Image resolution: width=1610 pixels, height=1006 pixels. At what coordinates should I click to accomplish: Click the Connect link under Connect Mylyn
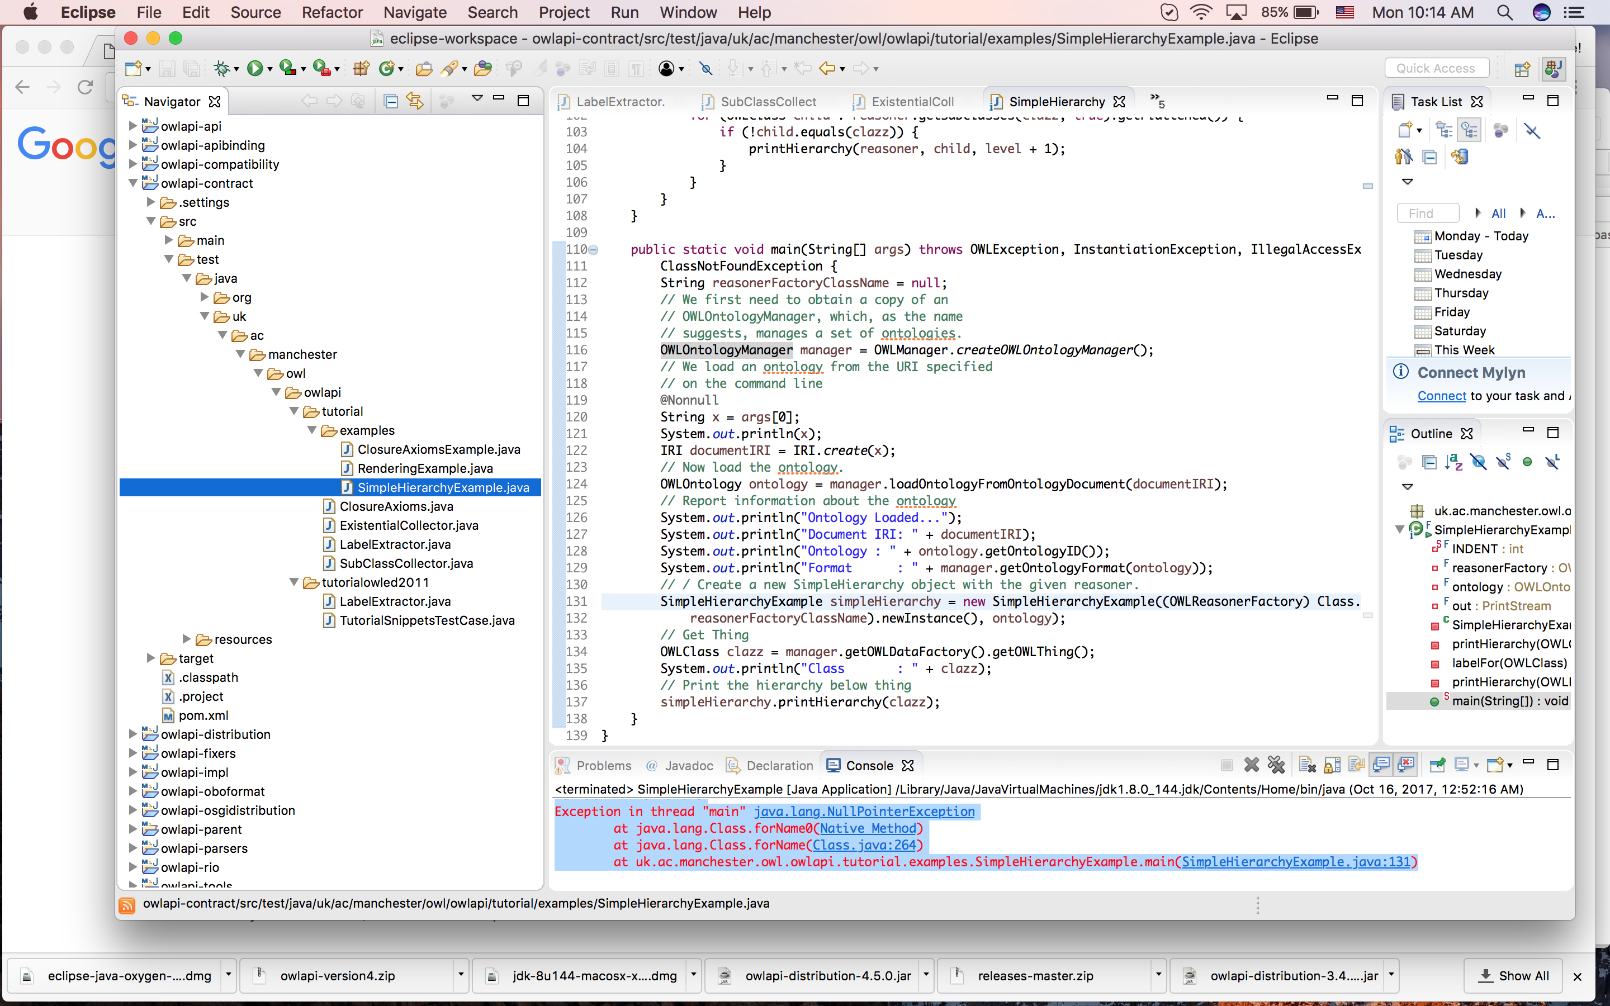(1441, 395)
